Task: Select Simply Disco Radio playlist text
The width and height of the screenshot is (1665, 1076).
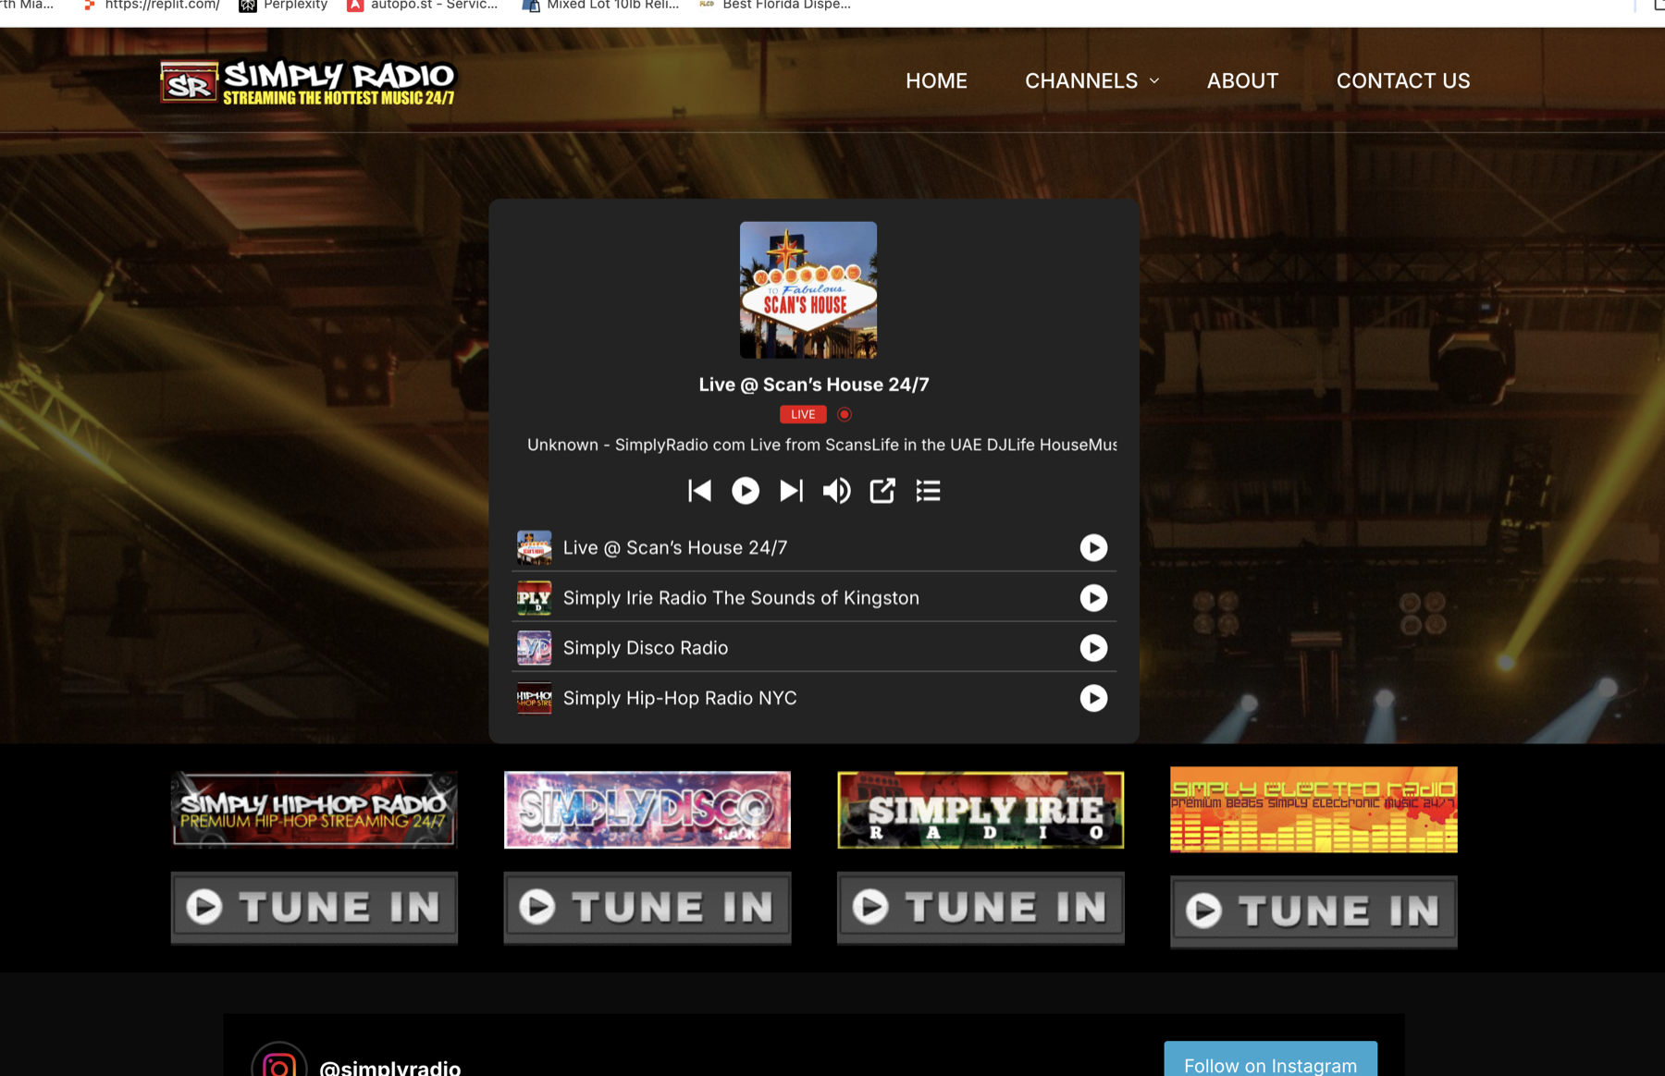Action: 646,648
